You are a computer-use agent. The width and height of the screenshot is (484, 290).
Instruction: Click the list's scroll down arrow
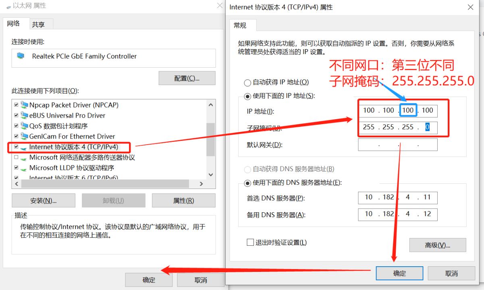click(210, 174)
